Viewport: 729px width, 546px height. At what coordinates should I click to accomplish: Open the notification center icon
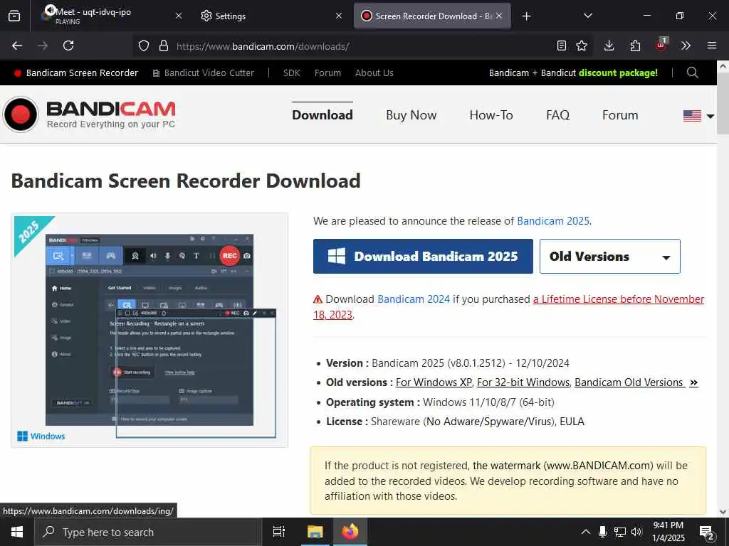pos(706,532)
